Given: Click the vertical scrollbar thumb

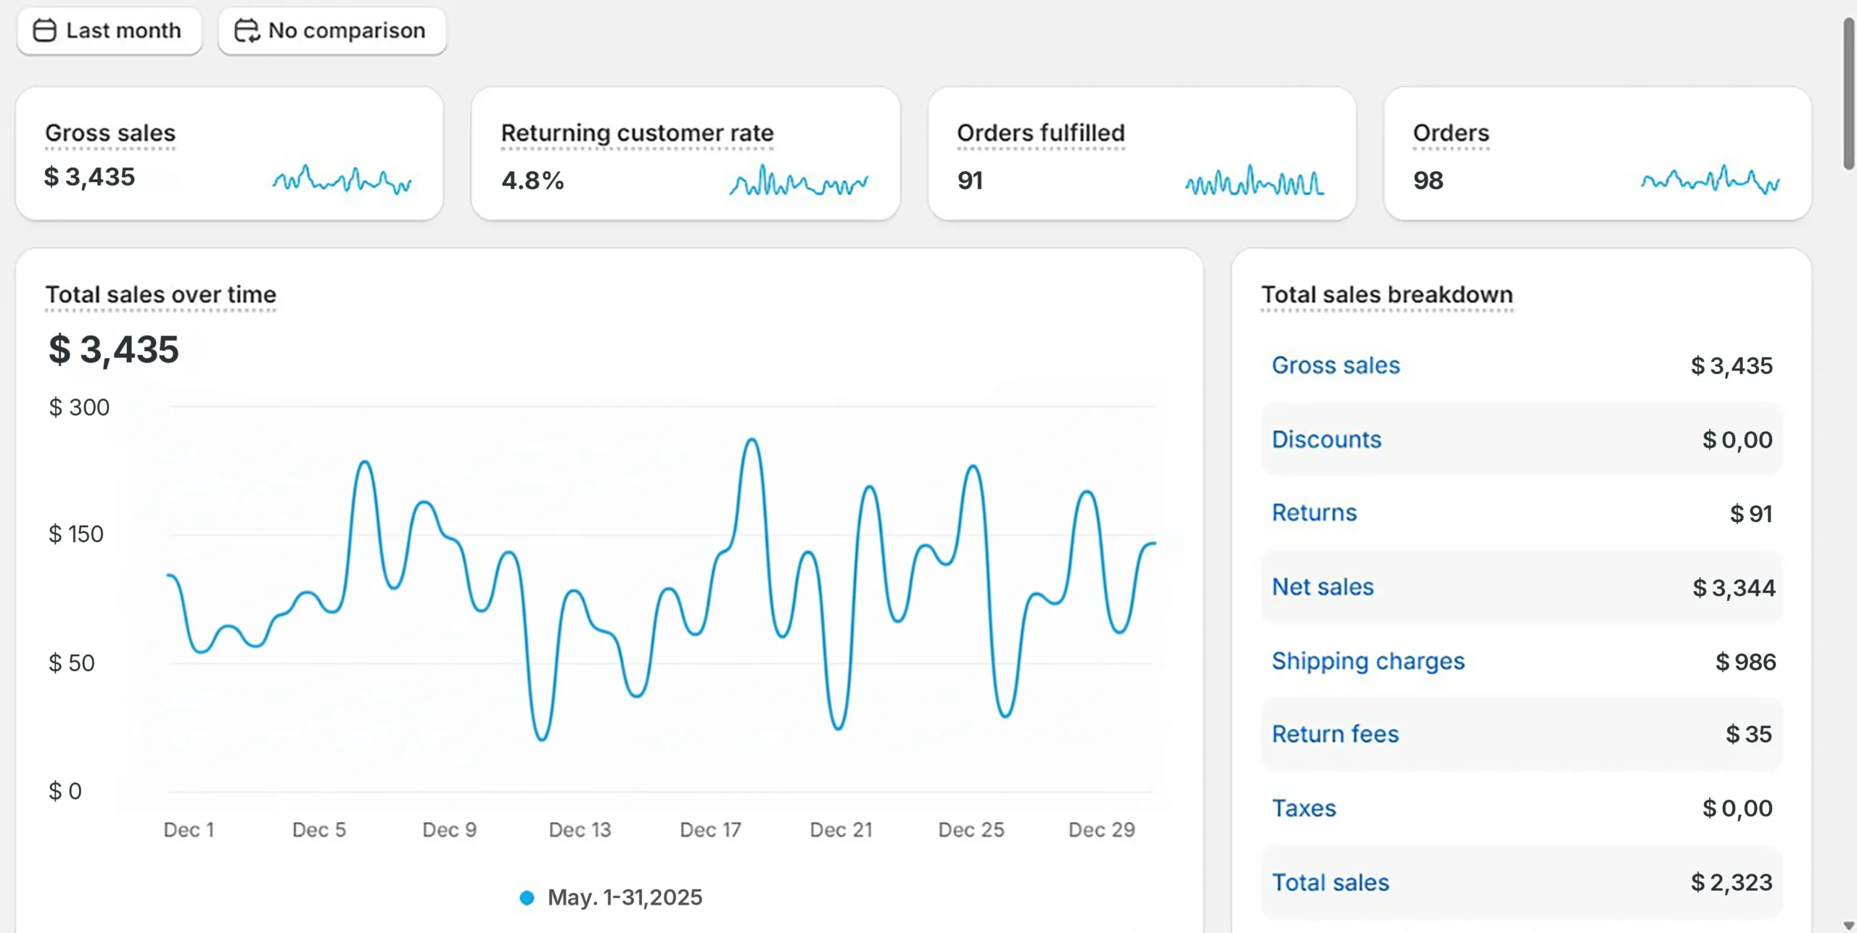Looking at the screenshot, I should pos(1848,94).
